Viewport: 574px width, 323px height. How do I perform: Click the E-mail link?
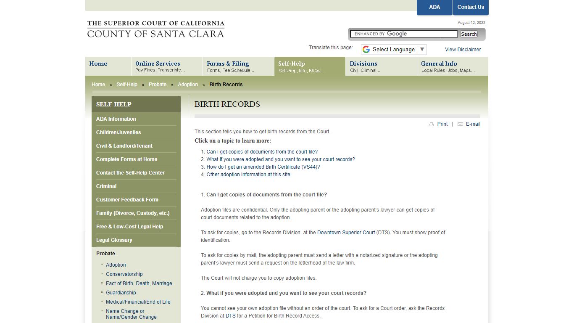(x=473, y=124)
